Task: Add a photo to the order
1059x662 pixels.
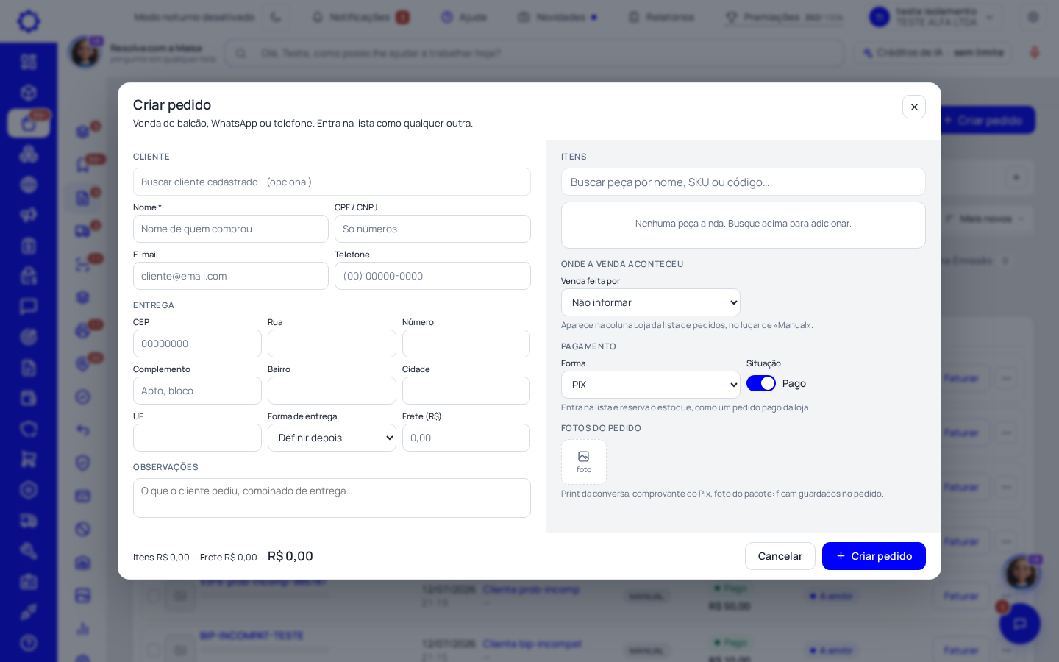Action: click(584, 462)
